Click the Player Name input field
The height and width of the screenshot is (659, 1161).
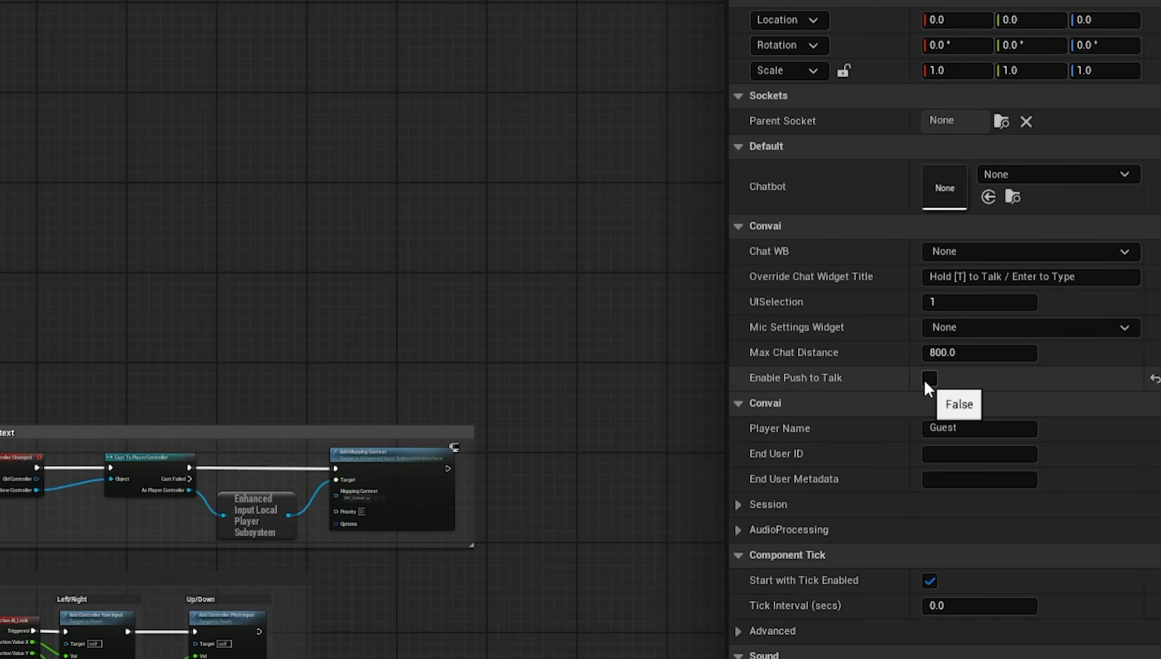pos(979,429)
